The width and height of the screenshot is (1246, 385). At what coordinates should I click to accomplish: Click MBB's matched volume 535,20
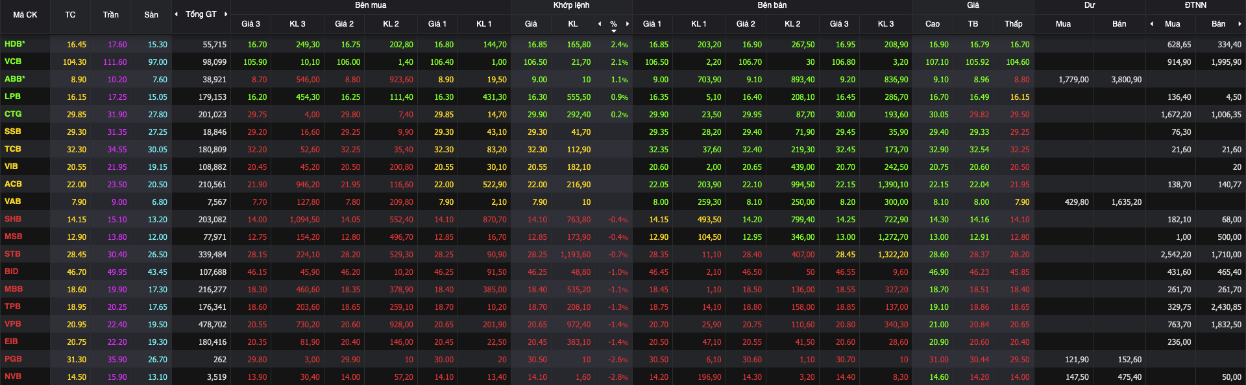point(579,290)
